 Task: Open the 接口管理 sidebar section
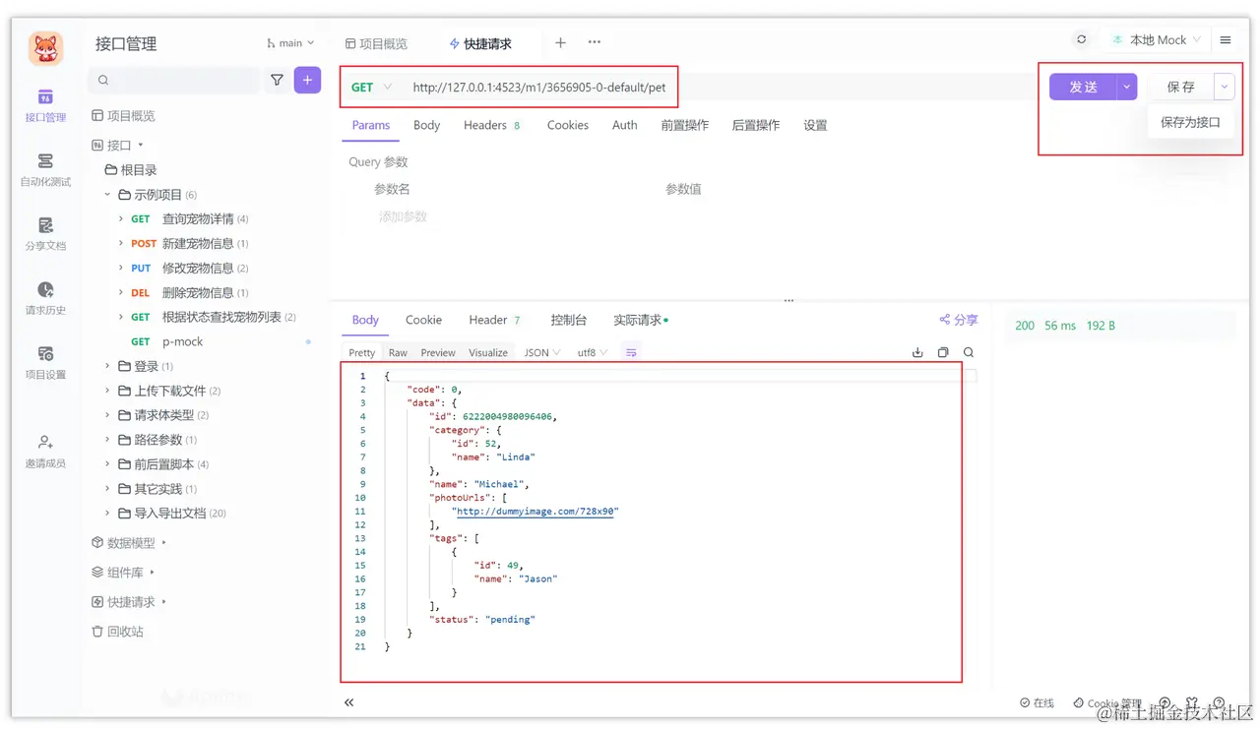[x=45, y=105]
